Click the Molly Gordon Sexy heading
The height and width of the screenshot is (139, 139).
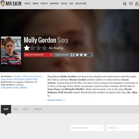[x=46, y=40]
